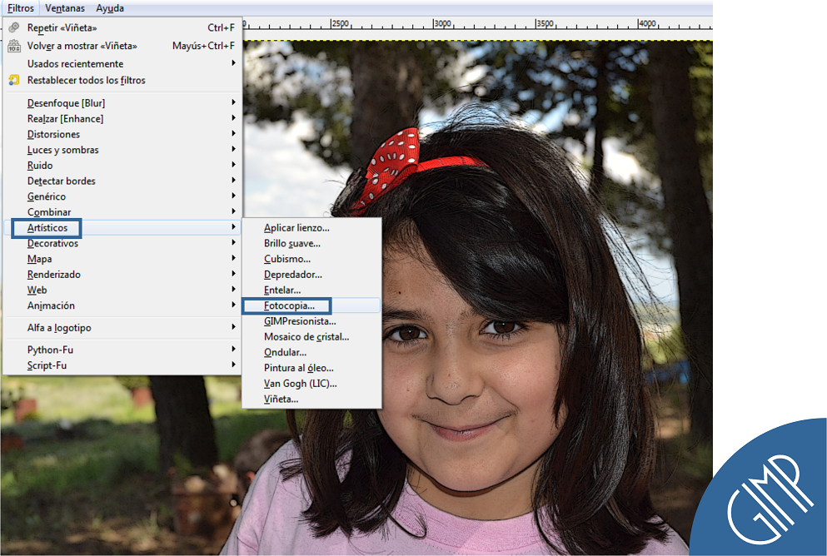Open the Renderizado submenu
827x556 pixels.
click(122, 274)
